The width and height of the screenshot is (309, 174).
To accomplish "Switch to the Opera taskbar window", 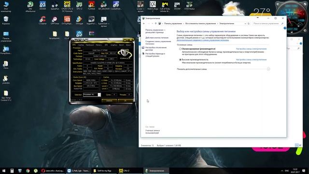I will [x=53, y=171].
